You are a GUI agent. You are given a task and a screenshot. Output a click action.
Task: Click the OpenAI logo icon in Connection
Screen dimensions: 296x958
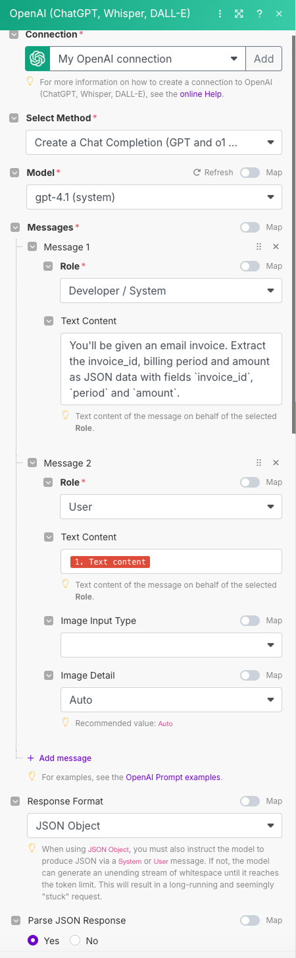point(37,59)
